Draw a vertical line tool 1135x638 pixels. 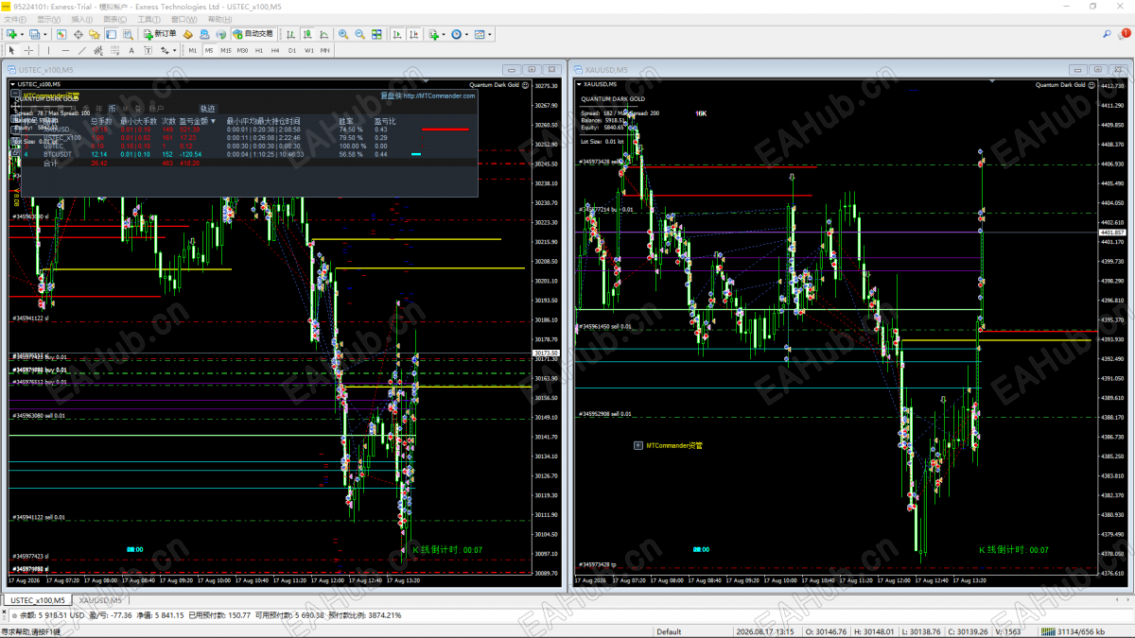pyautogui.click(x=48, y=50)
